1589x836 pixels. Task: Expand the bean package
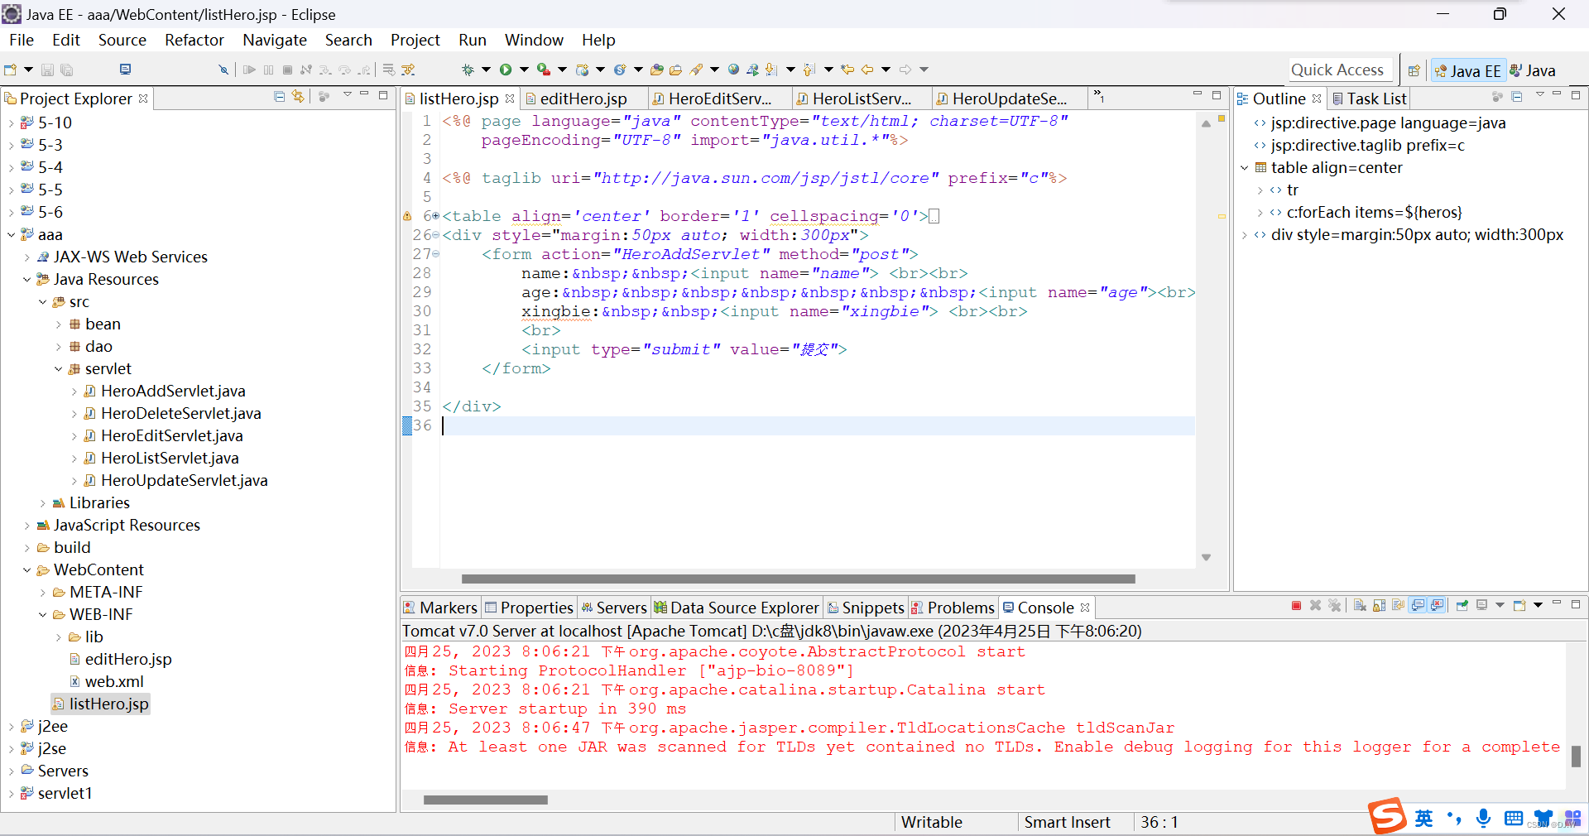click(59, 324)
